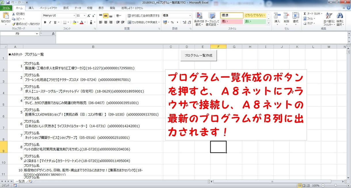The width and height of the screenshot is (351, 188).
Task: Click Wrap Text (折り返して全体を表示する)
Action: click(143, 16)
